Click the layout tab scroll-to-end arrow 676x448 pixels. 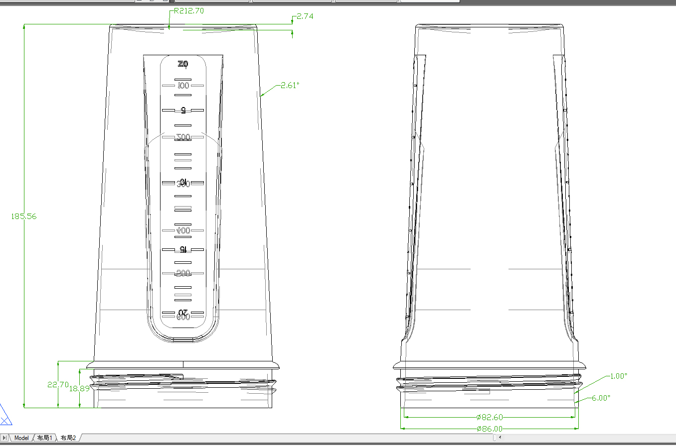click(x=5, y=438)
